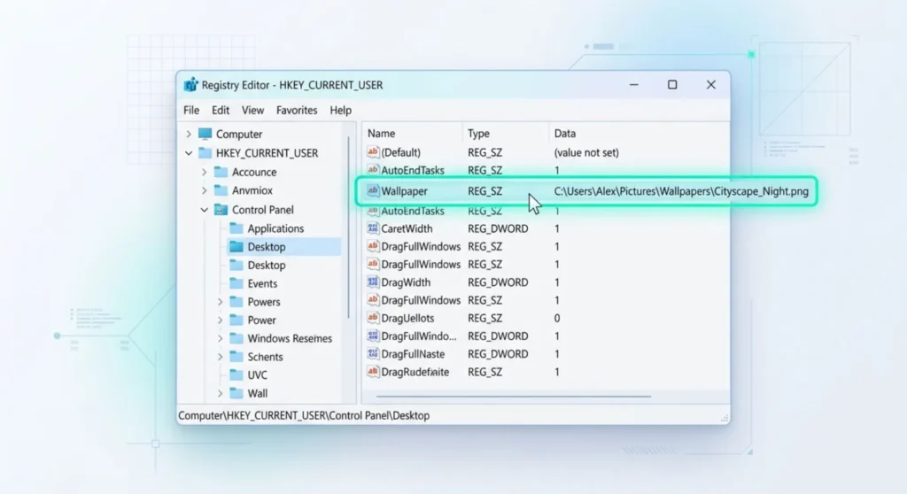Click REG_DWORD in the CaretWidth row

click(x=498, y=228)
